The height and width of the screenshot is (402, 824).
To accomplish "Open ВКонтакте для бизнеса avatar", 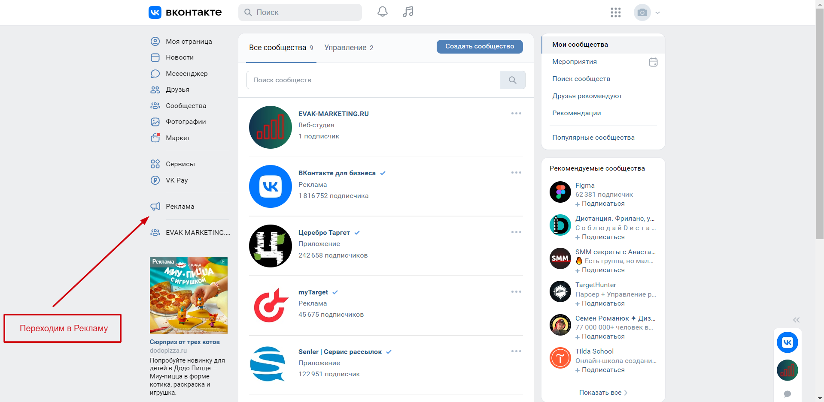I will (271, 186).
